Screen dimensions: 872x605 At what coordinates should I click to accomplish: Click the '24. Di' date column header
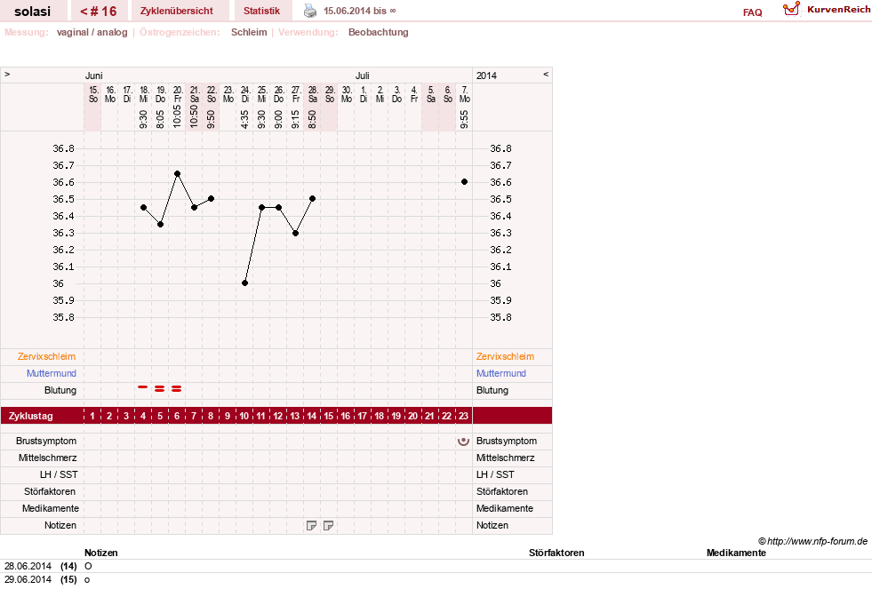245,94
